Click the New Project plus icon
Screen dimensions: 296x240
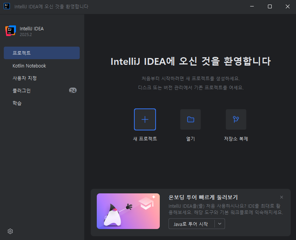coord(145,119)
